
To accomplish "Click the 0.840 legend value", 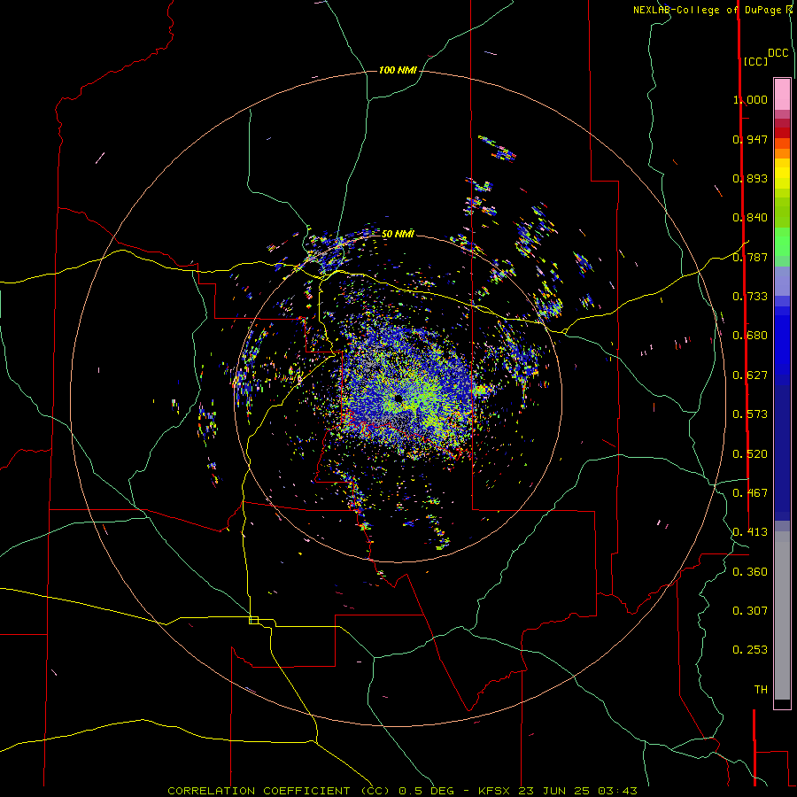I will [750, 218].
